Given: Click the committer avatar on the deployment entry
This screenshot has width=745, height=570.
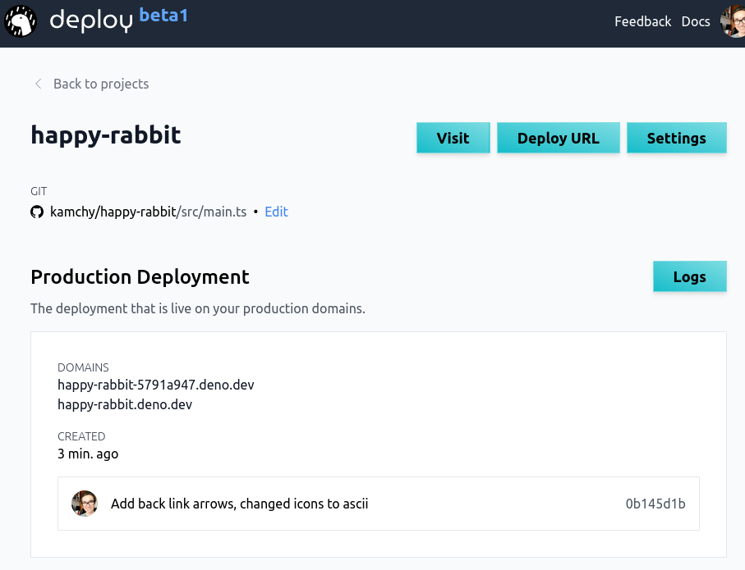Looking at the screenshot, I should tap(85, 503).
